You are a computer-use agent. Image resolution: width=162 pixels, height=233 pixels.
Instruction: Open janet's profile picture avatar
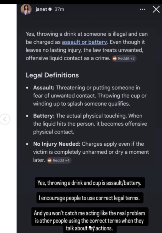(x=26, y=9)
